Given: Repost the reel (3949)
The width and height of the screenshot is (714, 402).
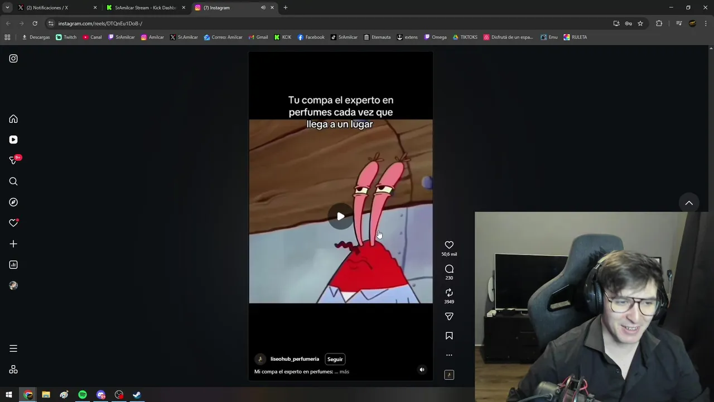Looking at the screenshot, I should point(449,293).
